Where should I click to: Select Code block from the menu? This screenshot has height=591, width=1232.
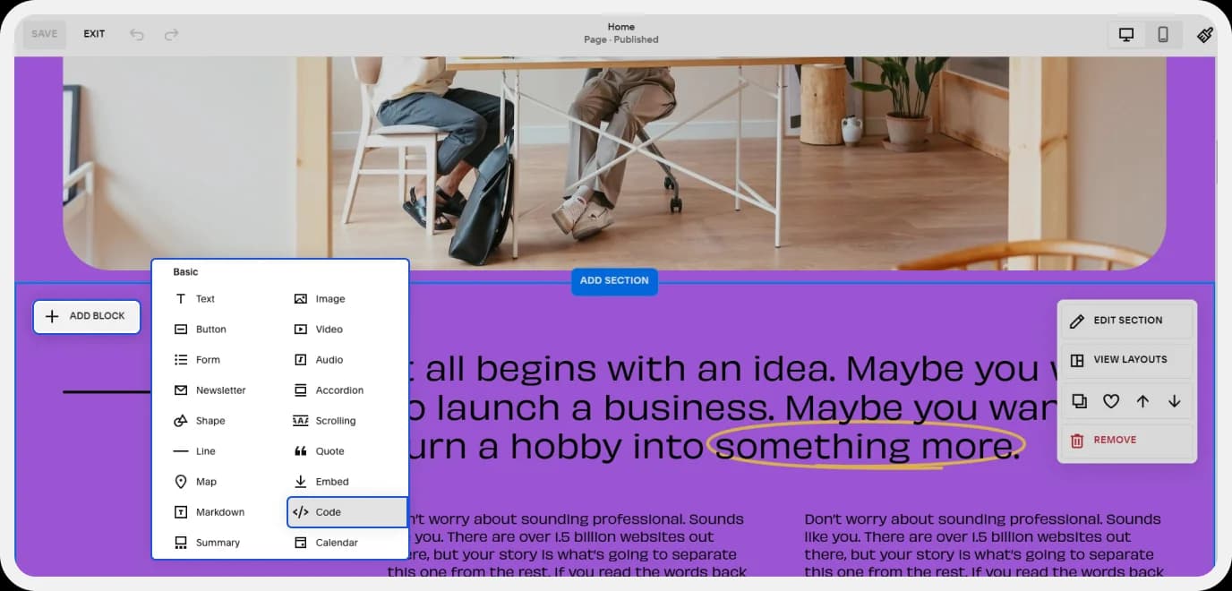pos(347,512)
